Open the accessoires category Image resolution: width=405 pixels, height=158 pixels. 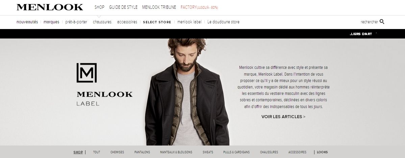click(x=127, y=22)
